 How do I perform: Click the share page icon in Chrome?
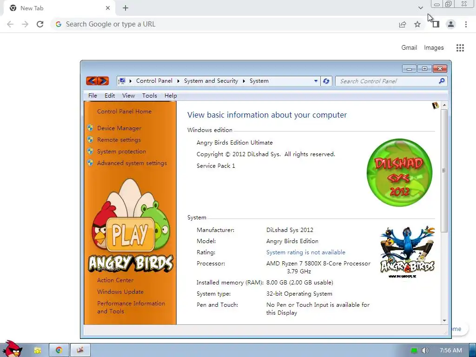click(x=403, y=24)
